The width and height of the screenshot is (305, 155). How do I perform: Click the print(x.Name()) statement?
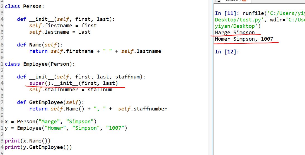click(28, 141)
